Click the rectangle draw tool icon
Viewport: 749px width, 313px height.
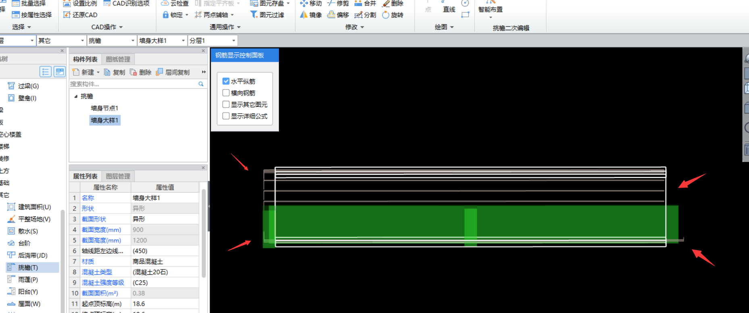click(x=465, y=15)
